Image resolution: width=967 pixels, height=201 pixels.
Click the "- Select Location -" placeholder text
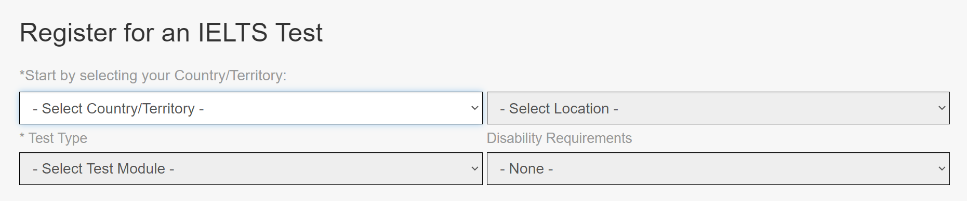[x=559, y=109]
